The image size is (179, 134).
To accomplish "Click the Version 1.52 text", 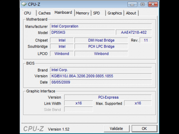I will [x=59, y=129].
